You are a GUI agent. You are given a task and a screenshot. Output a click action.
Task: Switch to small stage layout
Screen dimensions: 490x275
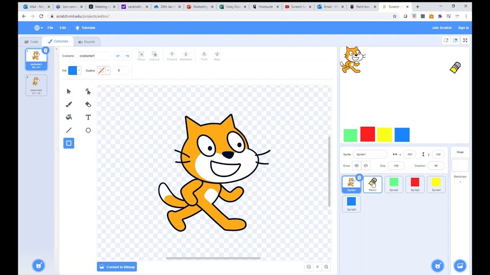446,40
